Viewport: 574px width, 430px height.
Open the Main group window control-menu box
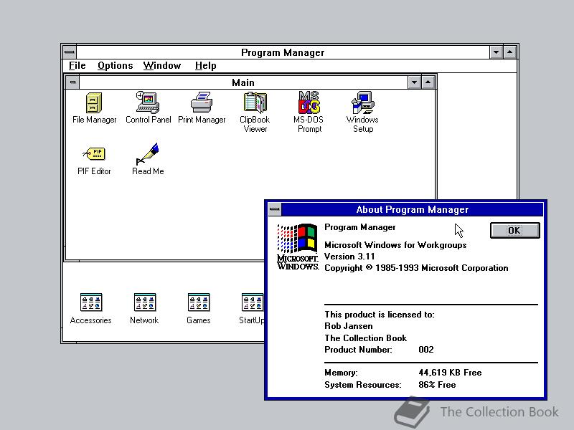coord(72,82)
